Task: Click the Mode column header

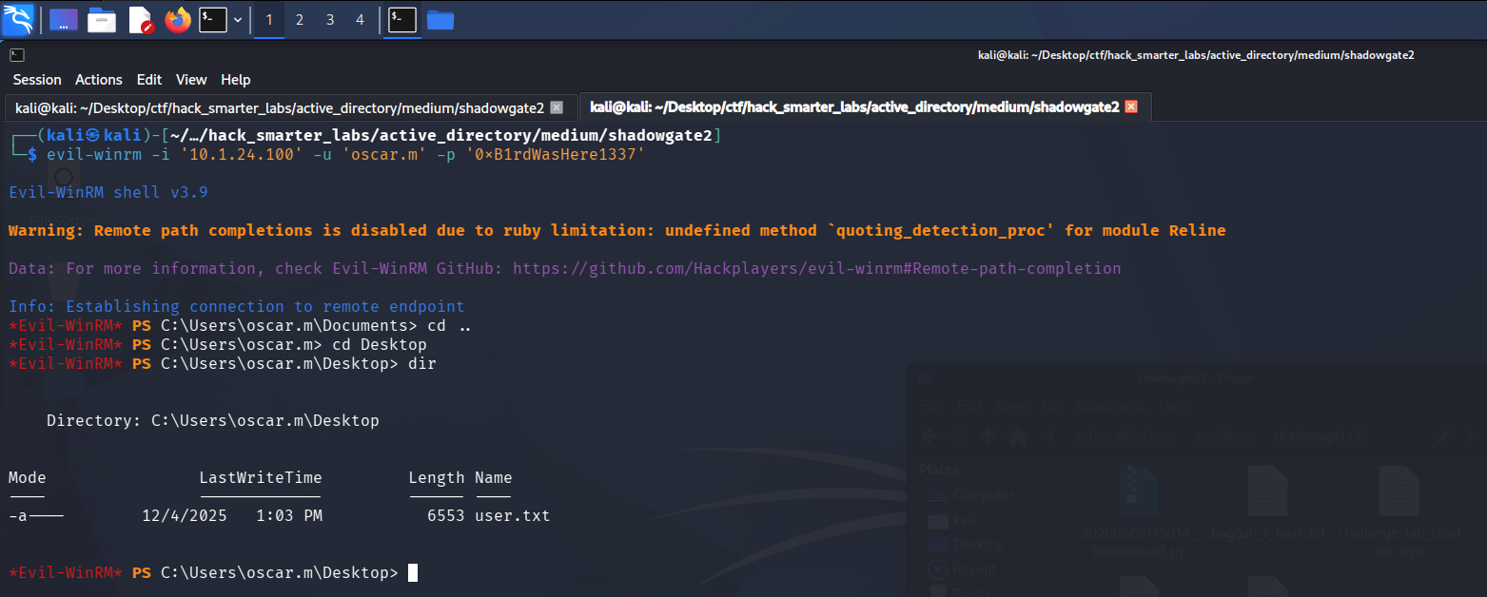Action: coord(28,478)
